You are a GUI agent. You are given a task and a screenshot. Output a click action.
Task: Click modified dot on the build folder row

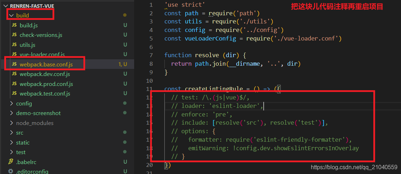(x=125, y=15)
